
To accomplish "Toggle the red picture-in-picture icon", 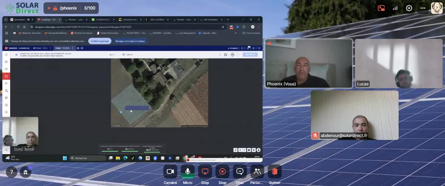I will pos(381,8).
